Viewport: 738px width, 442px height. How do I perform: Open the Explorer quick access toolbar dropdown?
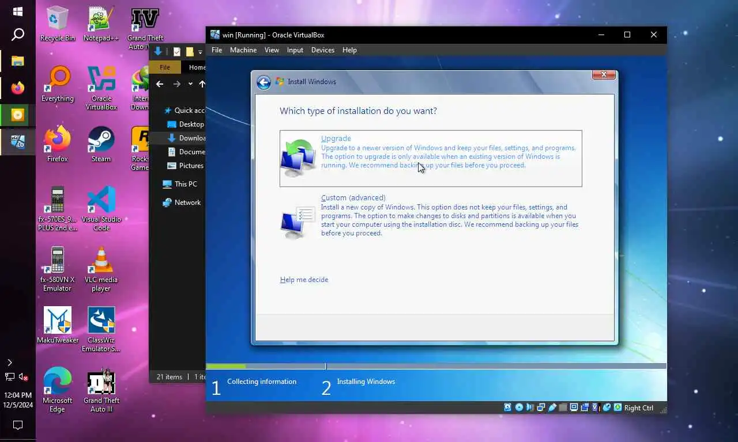point(200,52)
